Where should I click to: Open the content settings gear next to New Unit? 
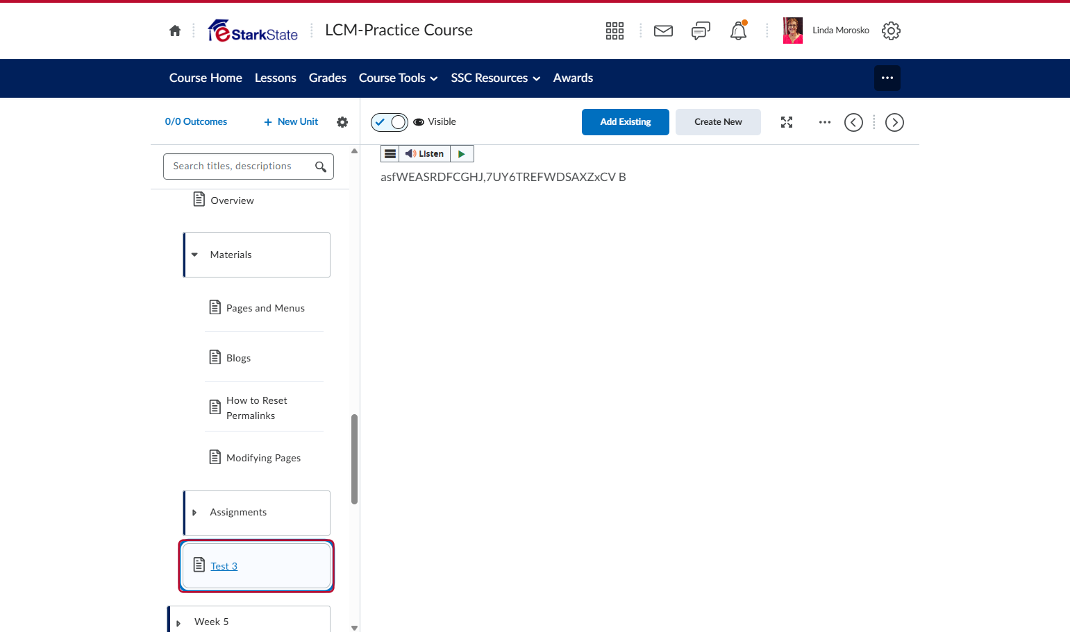(x=342, y=122)
